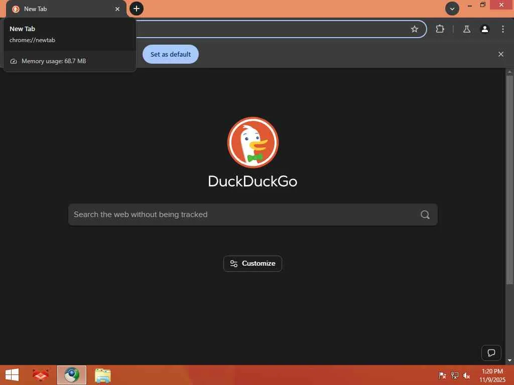Click the scrollbar down arrow
The width and height of the screenshot is (514, 385).
pyautogui.click(x=509, y=360)
